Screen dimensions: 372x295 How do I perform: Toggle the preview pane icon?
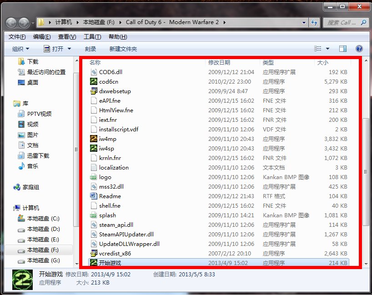pyautogui.click(x=343, y=49)
